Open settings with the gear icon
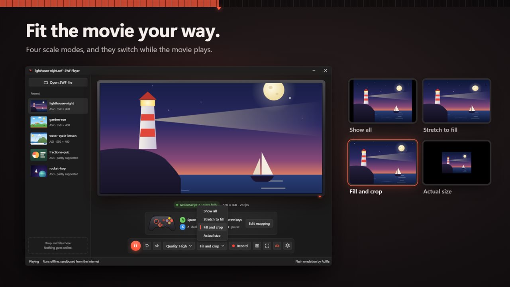510x287 pixels. (x=288, y=246)
